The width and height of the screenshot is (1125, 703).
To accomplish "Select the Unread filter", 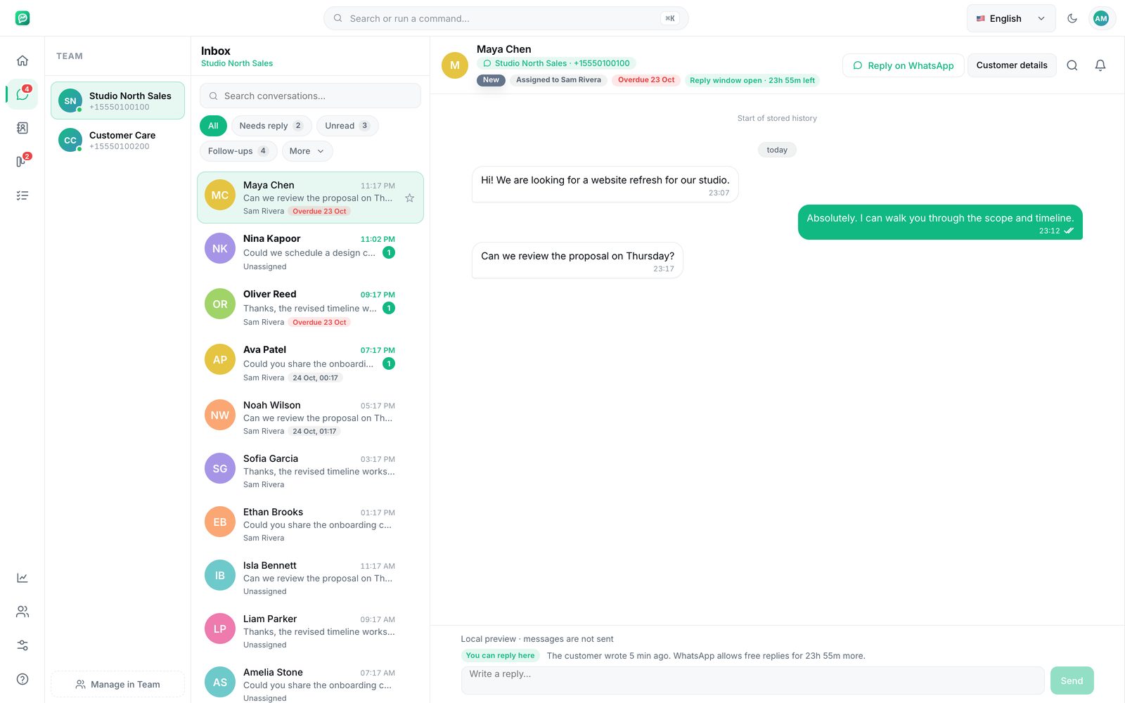I will 347,126.
